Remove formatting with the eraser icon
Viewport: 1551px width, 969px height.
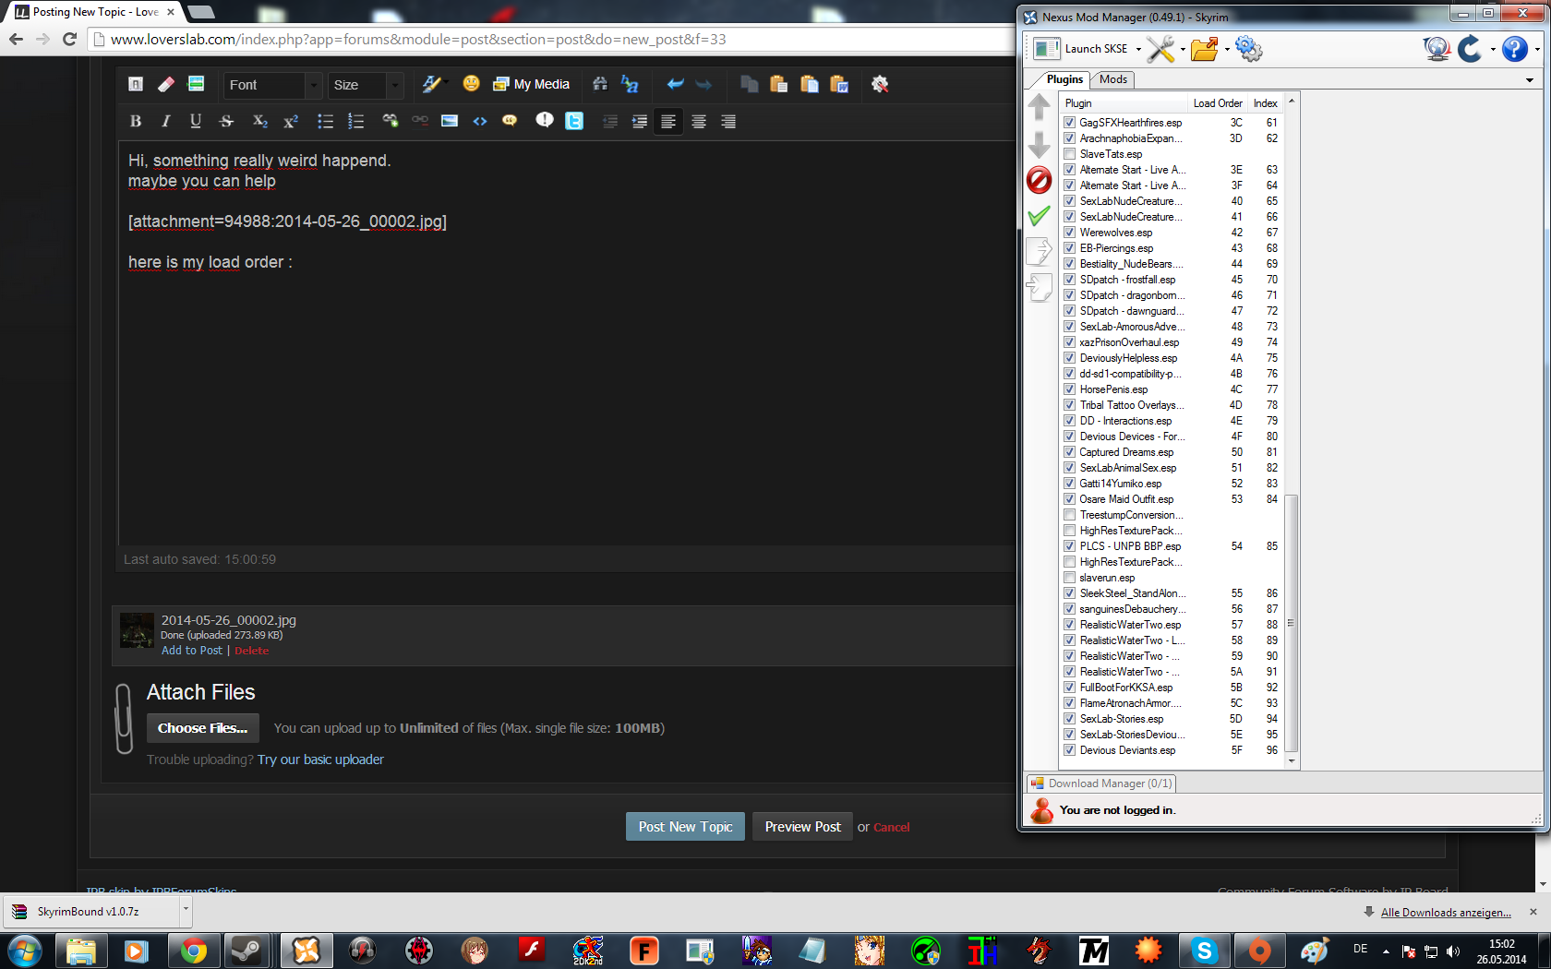coord(166,84)
